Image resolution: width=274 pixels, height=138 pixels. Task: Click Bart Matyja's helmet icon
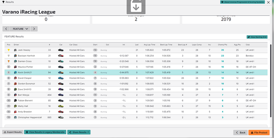15,95
